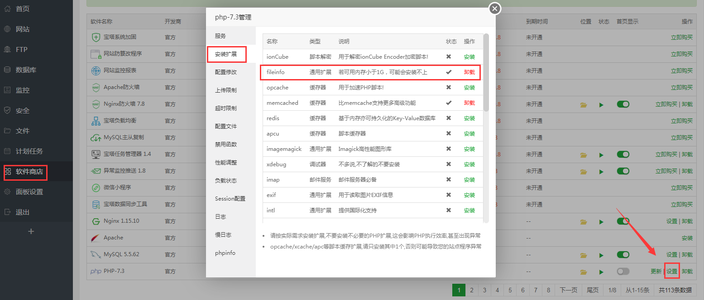Go to page 2 in pagination
704x300 pixels.
click(472, 290)
